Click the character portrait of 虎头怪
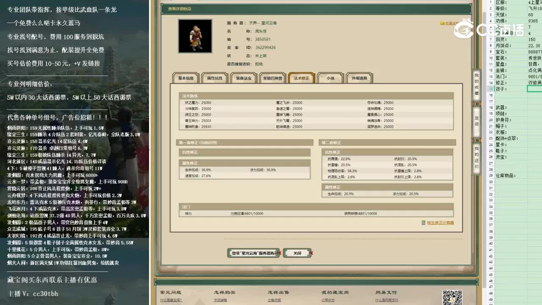 pyautogui.click(x=195, y=36)
